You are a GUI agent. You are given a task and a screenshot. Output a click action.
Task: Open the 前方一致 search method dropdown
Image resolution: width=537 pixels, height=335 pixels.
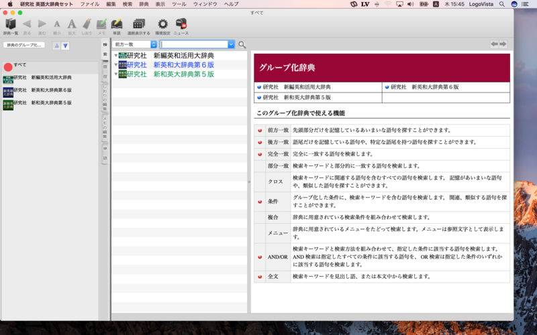click(135, 44)
